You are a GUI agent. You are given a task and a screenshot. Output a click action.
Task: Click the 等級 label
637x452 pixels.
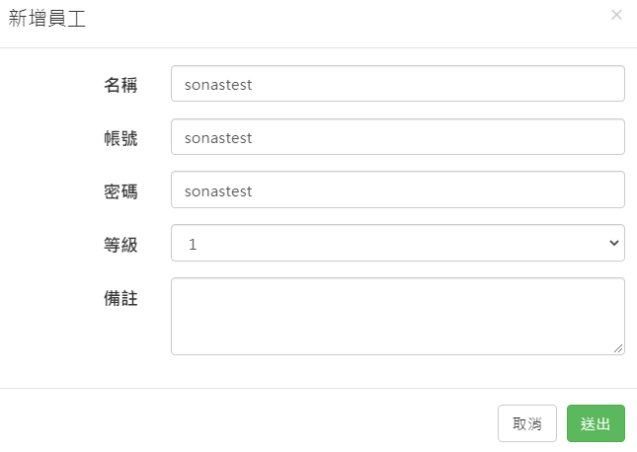120,244
